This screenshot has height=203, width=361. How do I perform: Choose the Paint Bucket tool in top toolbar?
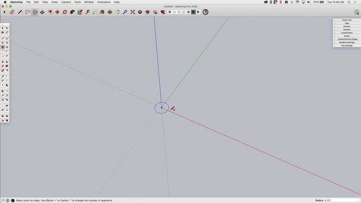tap(102, 12)
